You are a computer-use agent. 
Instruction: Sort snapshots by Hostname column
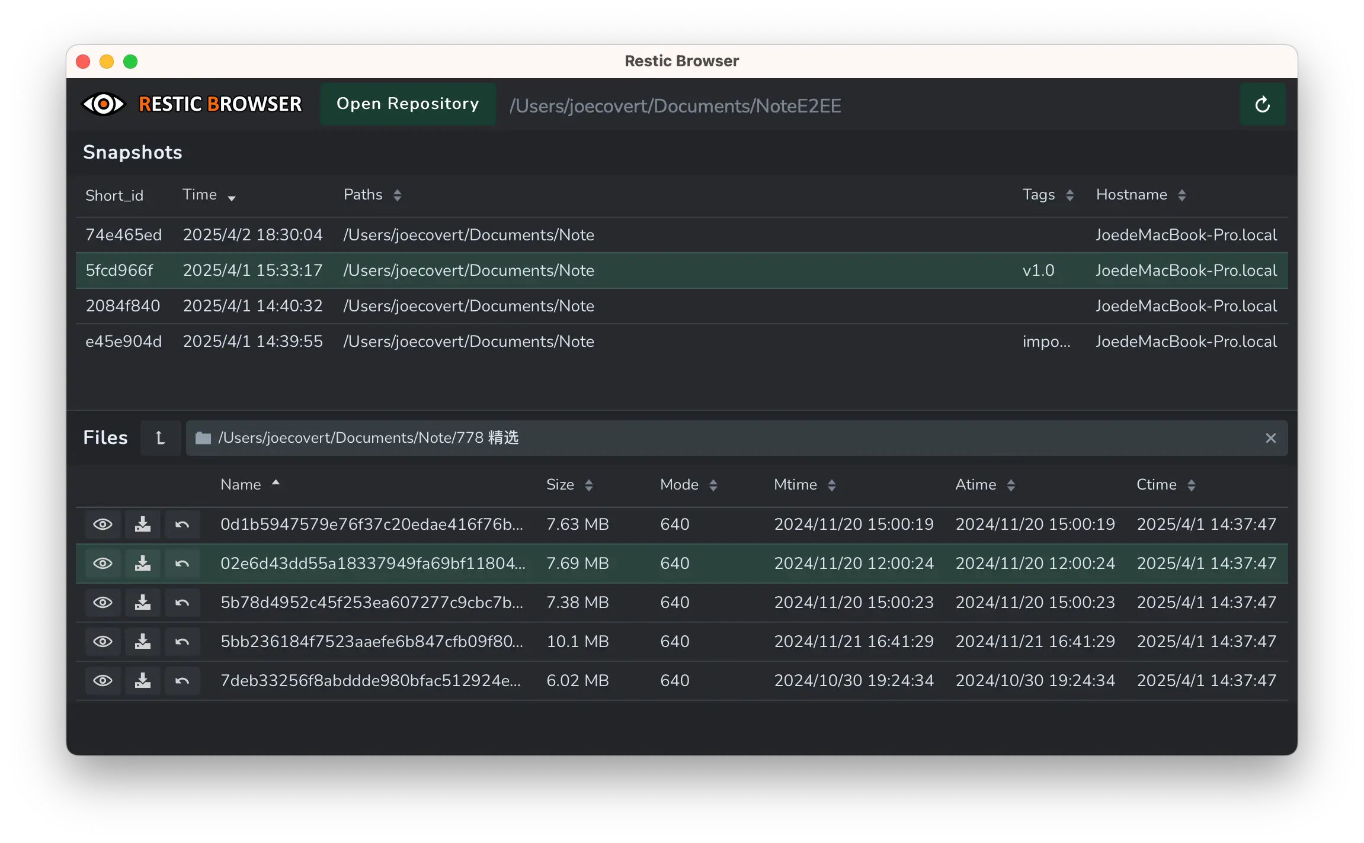1141,195
